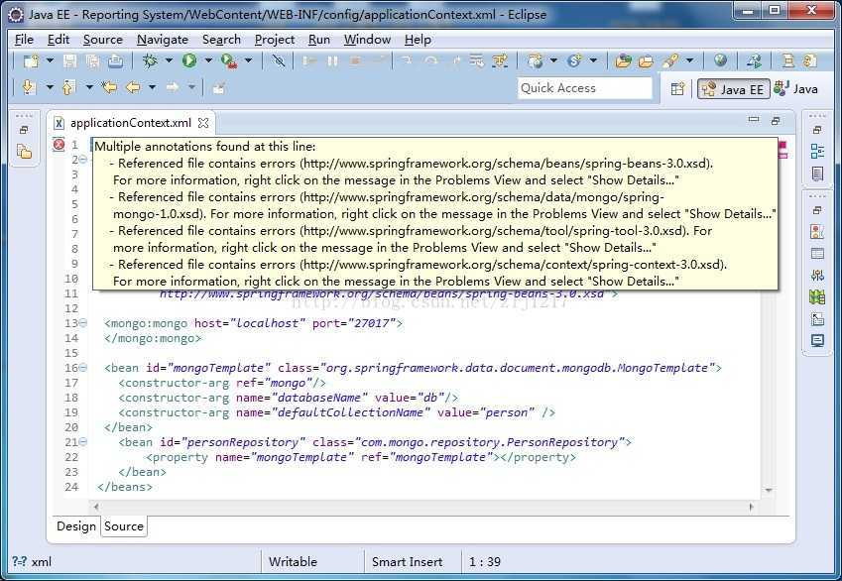The image size is (842, 581).
Task: Open the Source menu
Action: tap(103, 40)
